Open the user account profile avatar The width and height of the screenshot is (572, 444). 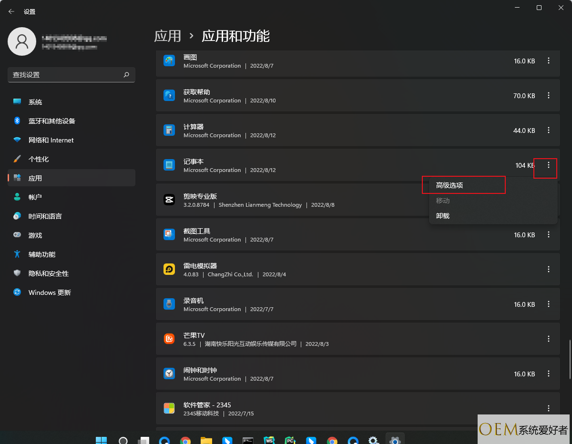point(22,41)
